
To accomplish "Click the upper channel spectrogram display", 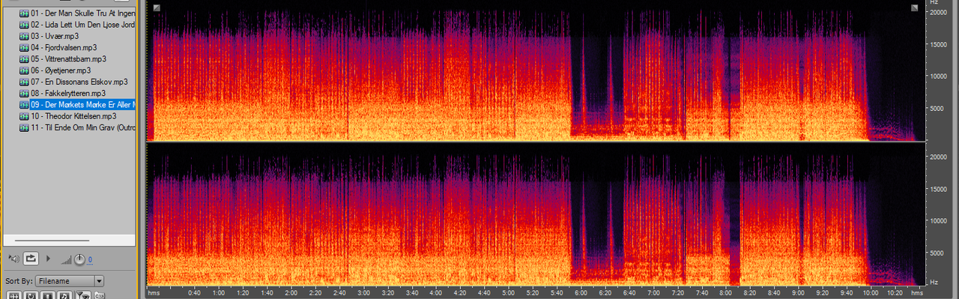I will tap(536, 70).
